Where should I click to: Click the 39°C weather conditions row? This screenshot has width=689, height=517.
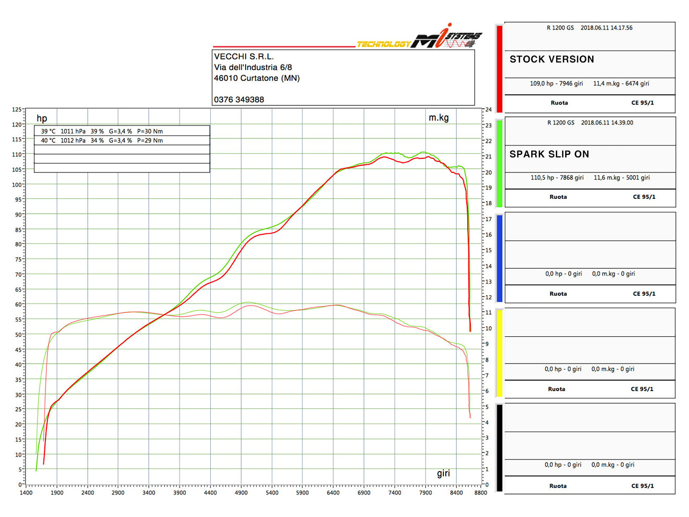point(121,131)
